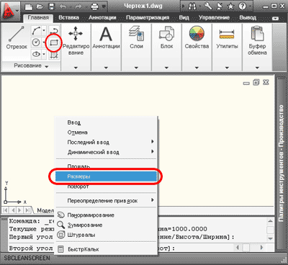This screenshot has width=288, height=265.
Task: Redo the action in quick access toolbar
Action: [x=78, y=6]
